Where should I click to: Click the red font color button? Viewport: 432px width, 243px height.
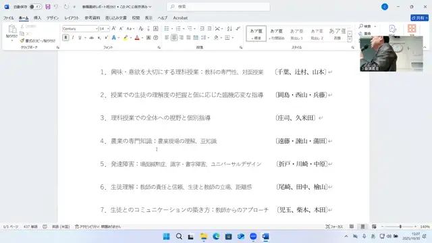click(137, 38)
